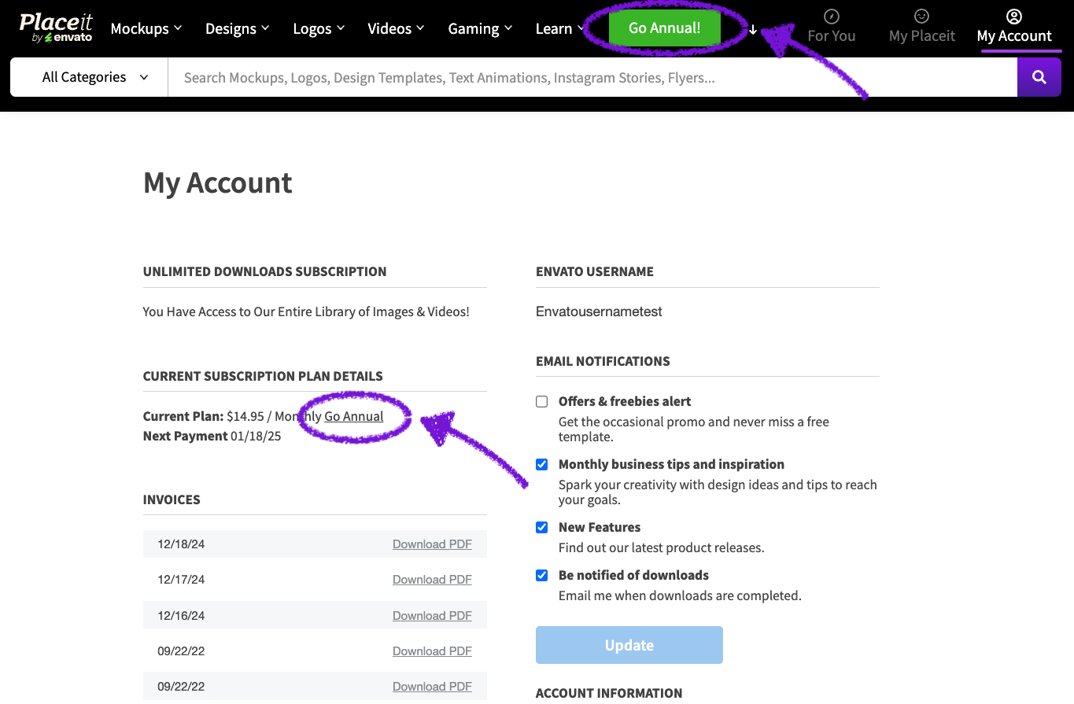Uncheck the New Features notification checkbox
This screenshot has height=704, width=1074.
[x=542, y=527]
